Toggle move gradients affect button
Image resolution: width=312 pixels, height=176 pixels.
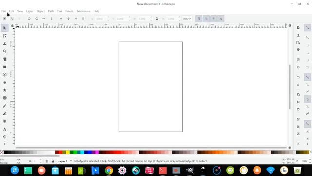tap(214, 19)
